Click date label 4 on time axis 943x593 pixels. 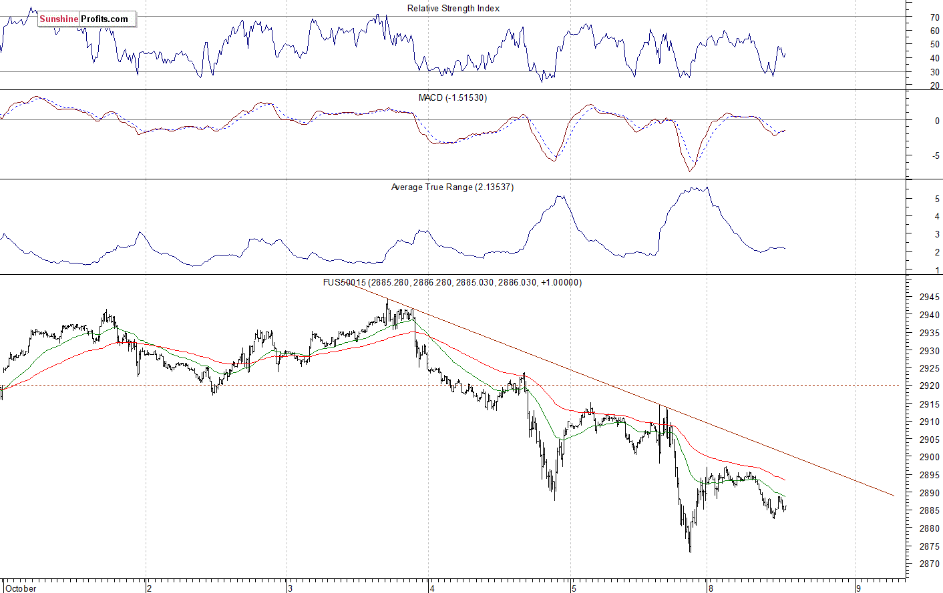(x=433, y=588)
